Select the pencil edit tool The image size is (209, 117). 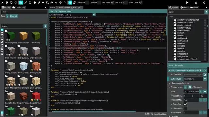point(39,3)
